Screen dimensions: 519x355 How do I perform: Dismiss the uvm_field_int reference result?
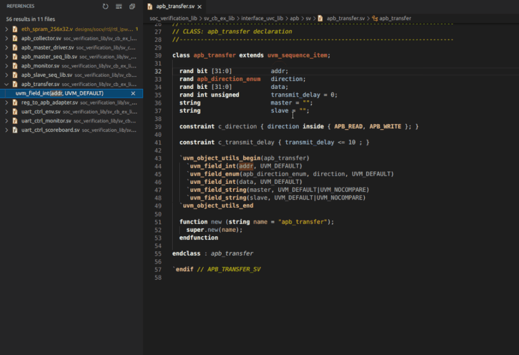coord(133,93)
